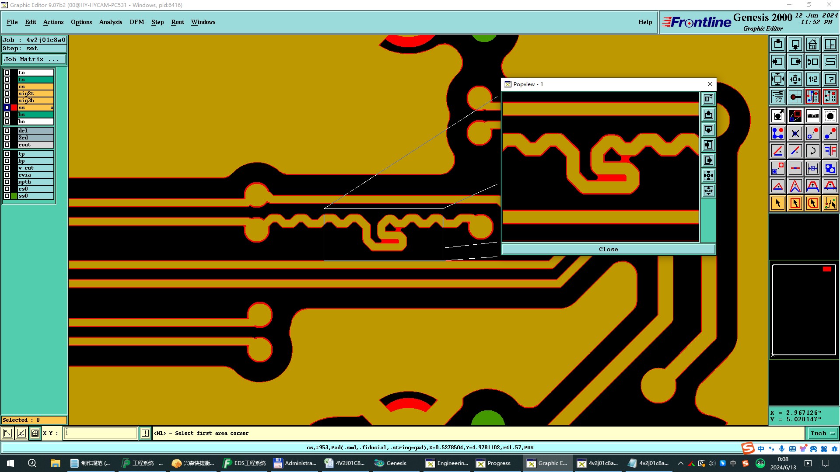Click the info 'I' button beside coordinate field
This screenshot has width=840, height=472.
click(145, 433)
